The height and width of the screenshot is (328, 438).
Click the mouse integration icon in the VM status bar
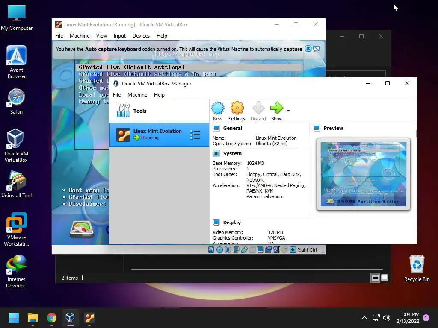pos(284,250)
